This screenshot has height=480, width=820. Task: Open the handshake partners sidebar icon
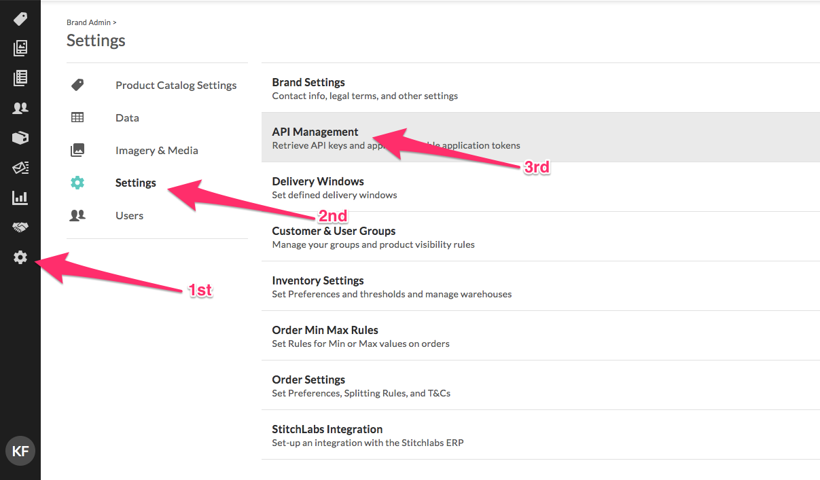tap(20, 227)
